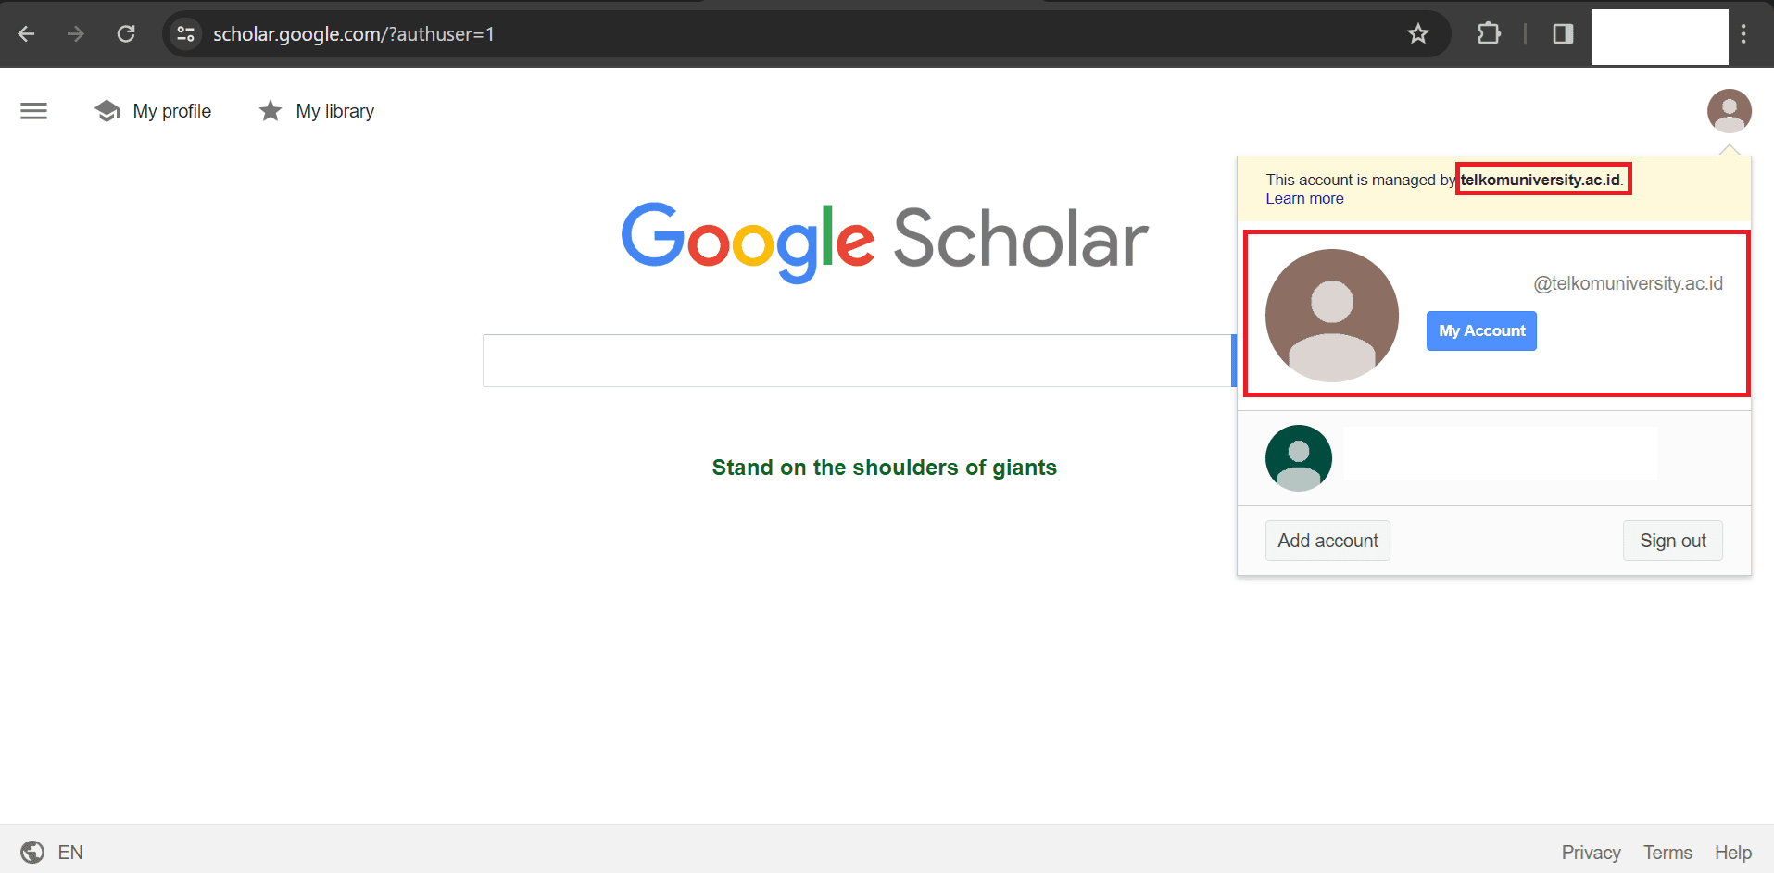This screenshot has height=873, width=1774.
Task: Switch to the second green-avatar account
Action: coord(1493,458)
